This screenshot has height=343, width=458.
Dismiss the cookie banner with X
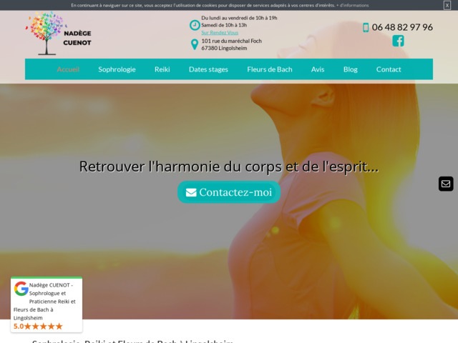[x=447, y=5]
